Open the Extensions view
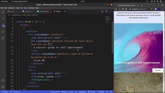This screenshot has width=165, height=93. pos(3,38)
